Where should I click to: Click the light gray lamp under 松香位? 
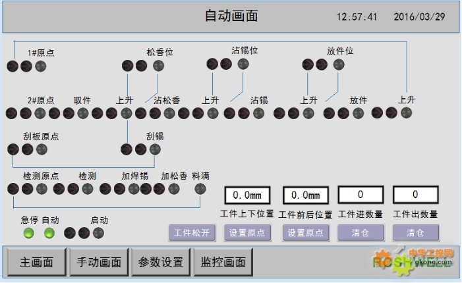[x=159, y=66]
